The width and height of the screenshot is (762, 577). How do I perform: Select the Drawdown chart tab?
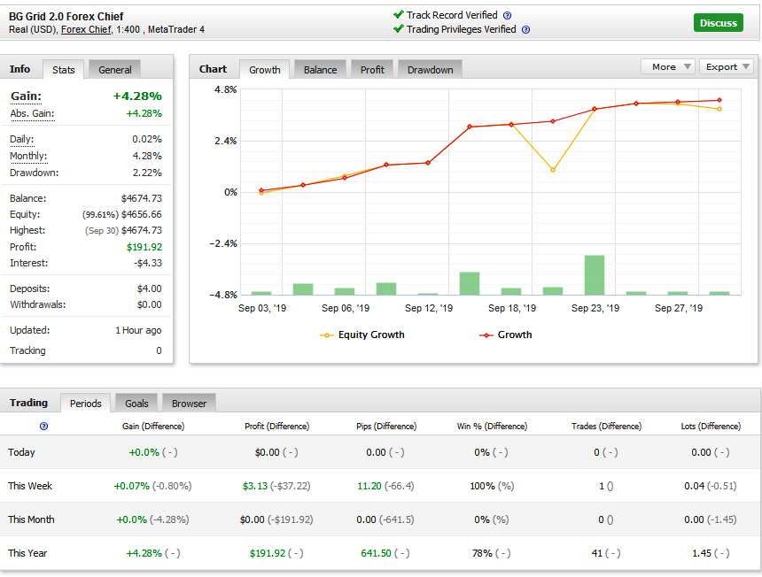pyautogui.click(x=430, y=69)
